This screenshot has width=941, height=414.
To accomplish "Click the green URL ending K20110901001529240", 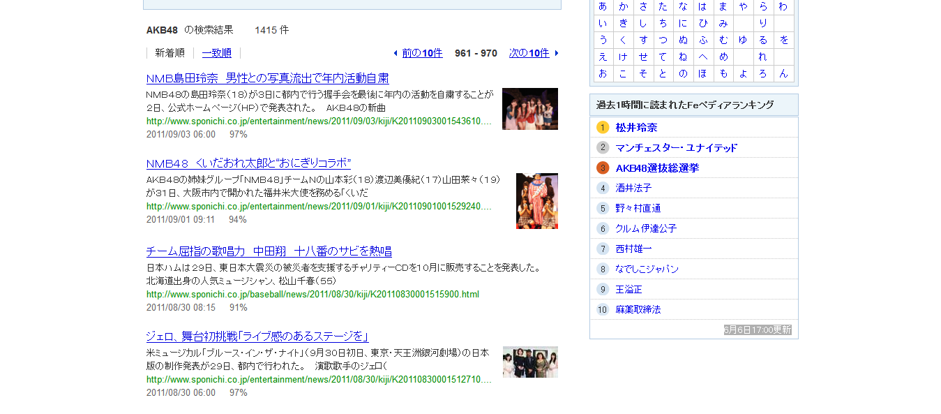I will click(319, 206).
